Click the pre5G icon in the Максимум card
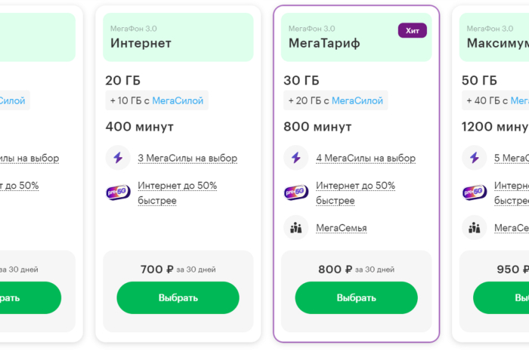The width and height of the screenshot is (529, 351). pyautogui.click(x=474, y=192)
